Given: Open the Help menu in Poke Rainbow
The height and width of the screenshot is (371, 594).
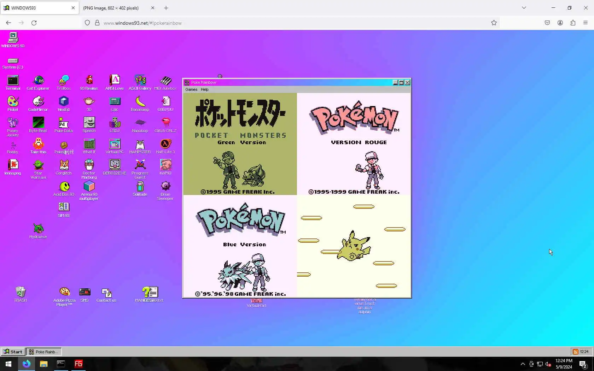Looking at the screenshot, I should pyautogui.click(x=205, y=89).
